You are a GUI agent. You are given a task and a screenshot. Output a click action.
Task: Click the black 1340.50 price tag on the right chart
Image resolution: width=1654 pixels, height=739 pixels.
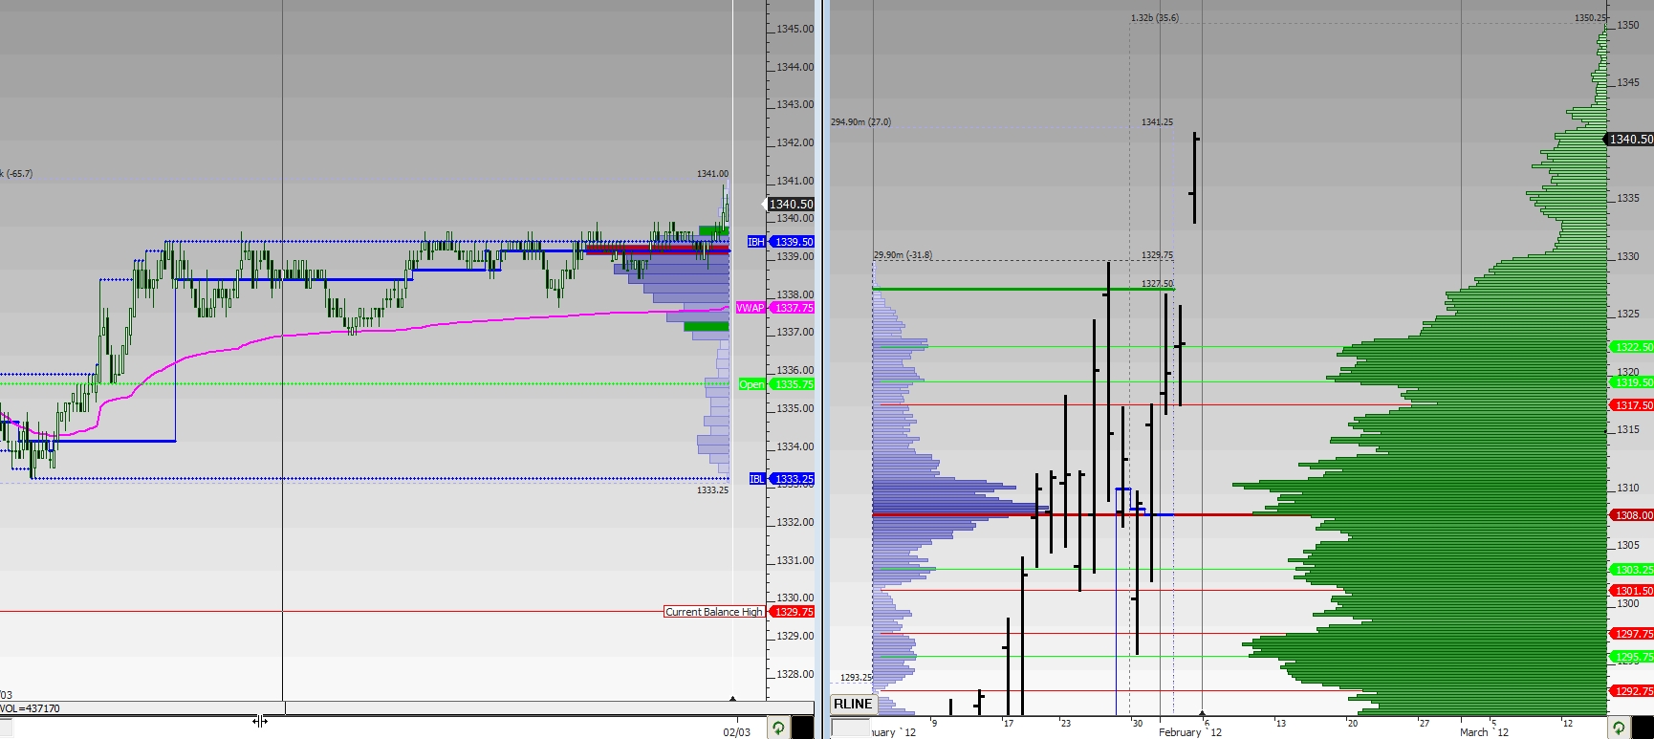[x=1630, y=140]
